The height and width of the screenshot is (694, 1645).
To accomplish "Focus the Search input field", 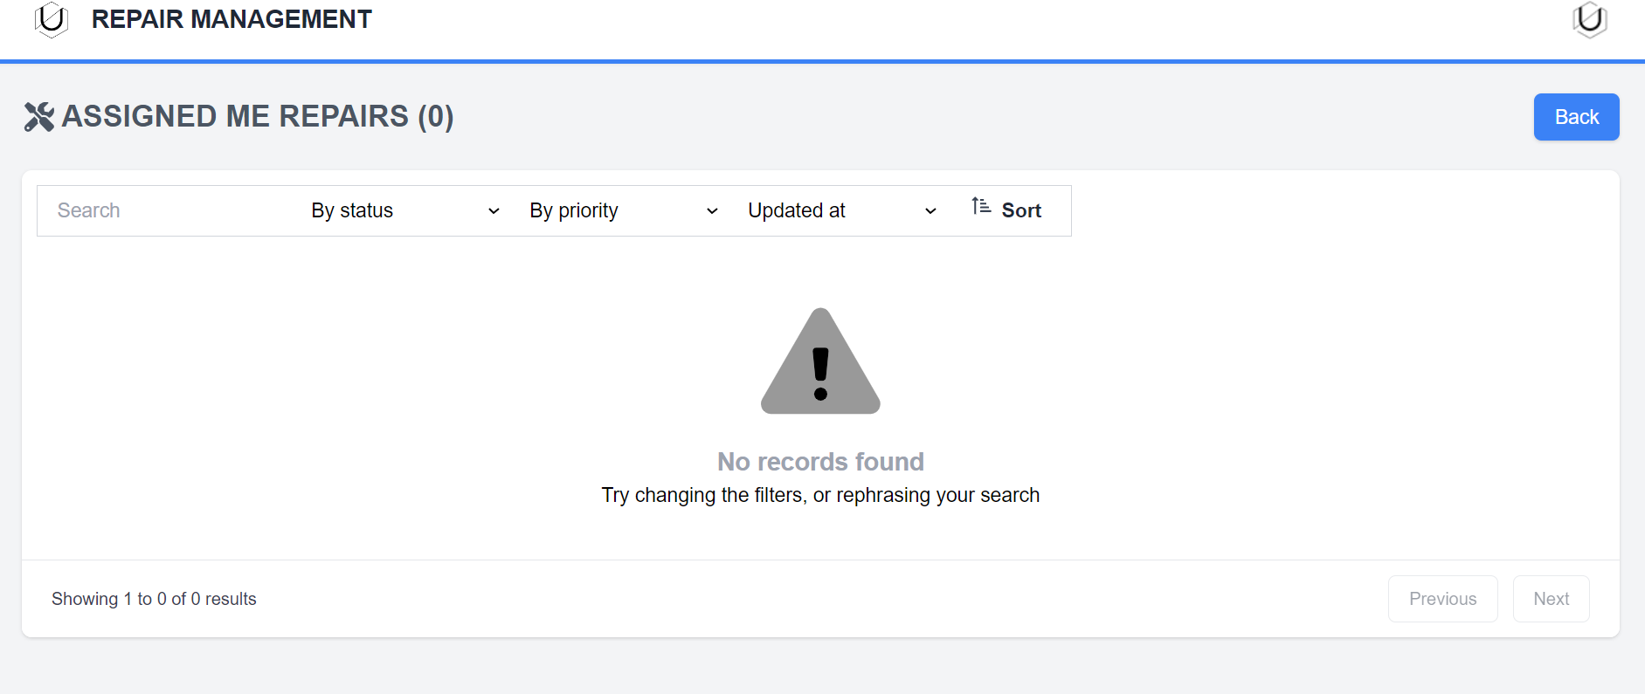I will coord(166,211).
